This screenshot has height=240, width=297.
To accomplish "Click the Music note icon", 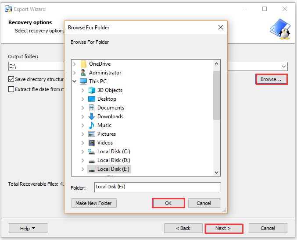I will [x=92, y=125].
